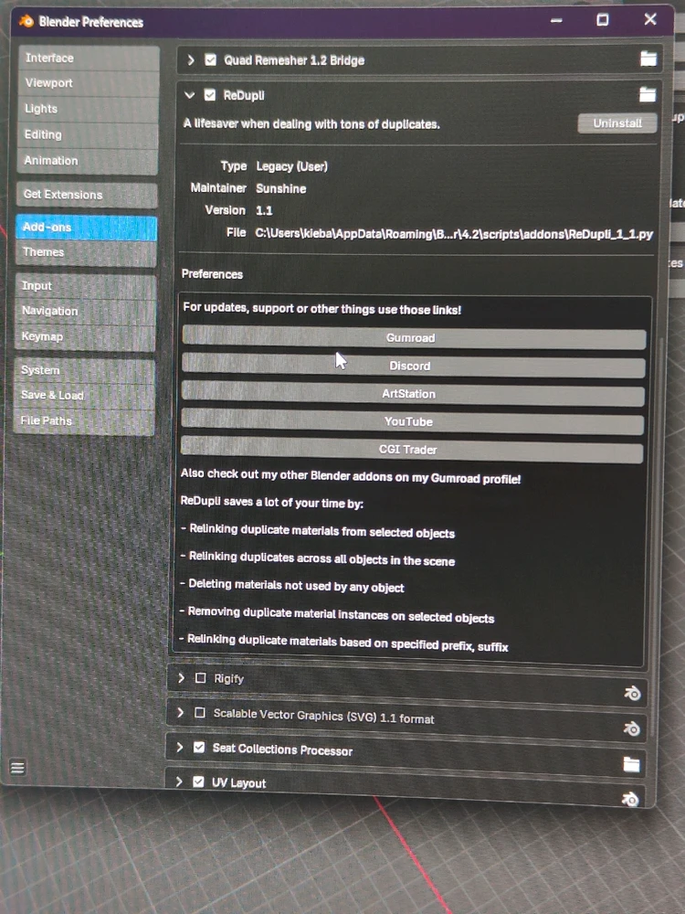This screenshot has width=685, height=914.
Task: Open the Gumroad link button
Action: coord(413,337)
